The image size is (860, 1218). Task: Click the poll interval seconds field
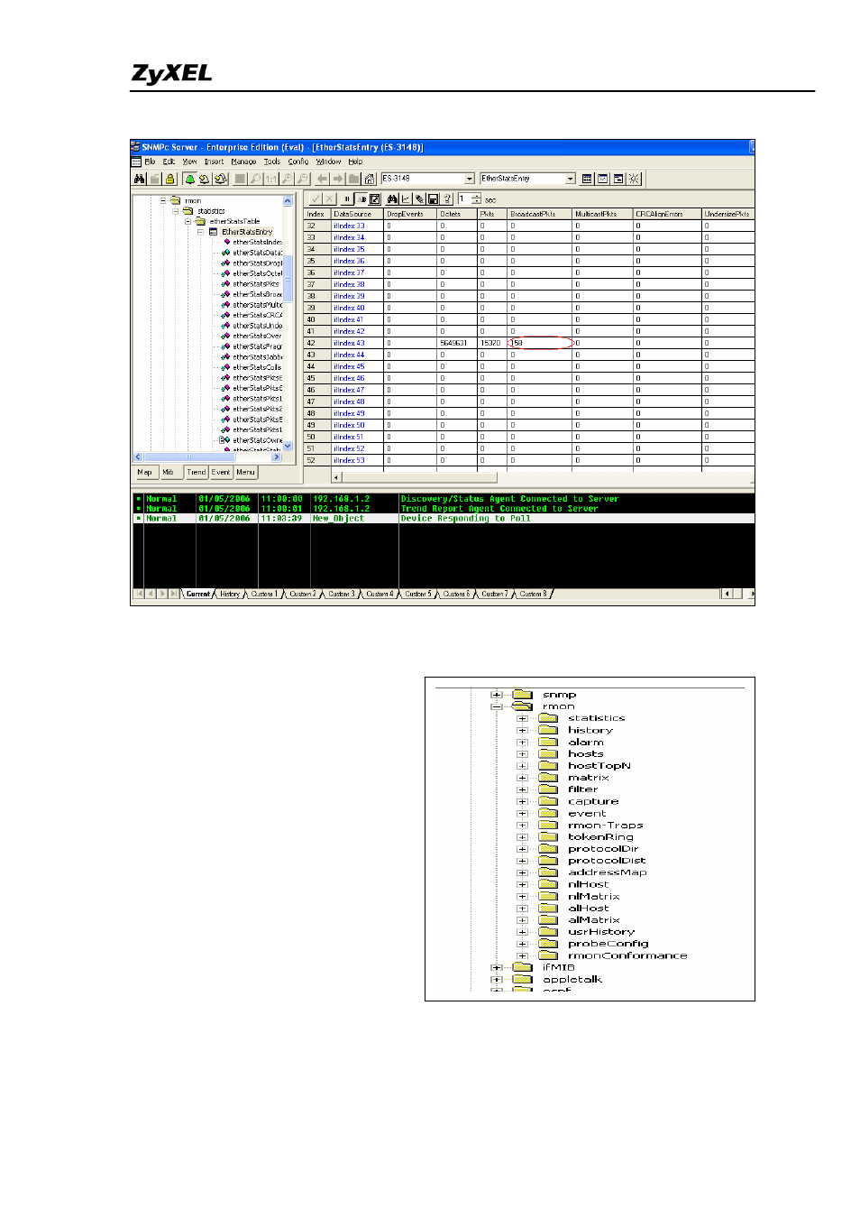(463, 199)
